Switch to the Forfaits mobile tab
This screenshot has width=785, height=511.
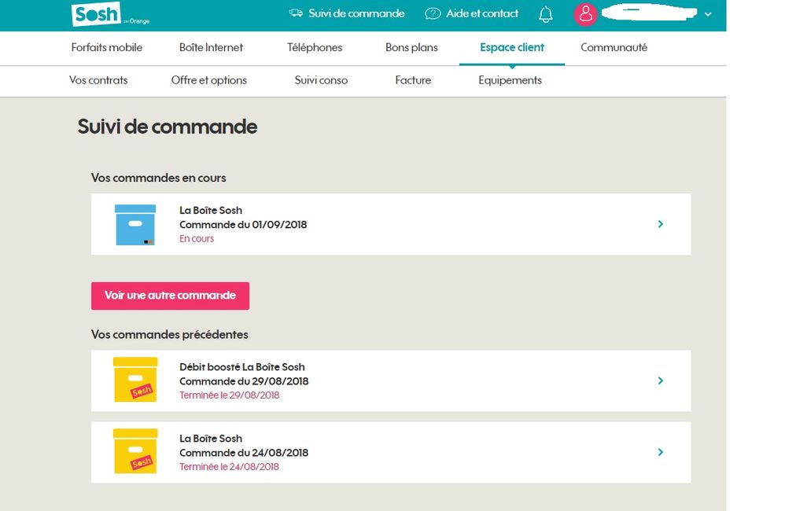coord(107,48)
